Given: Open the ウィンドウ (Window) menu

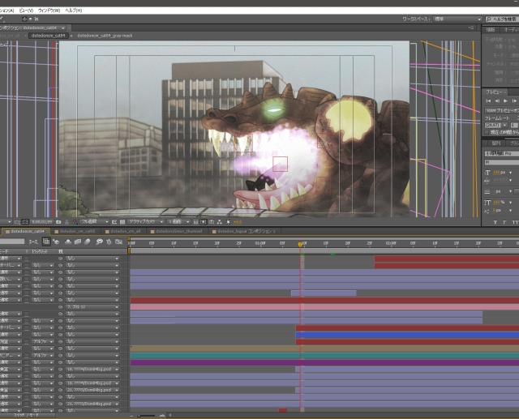Looking at the screenshot, I should [x=48, y=10].
